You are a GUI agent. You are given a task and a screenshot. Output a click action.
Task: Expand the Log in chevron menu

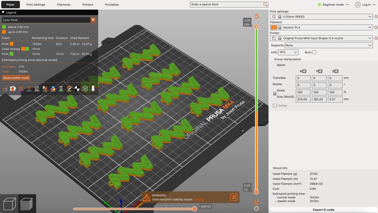374,5
